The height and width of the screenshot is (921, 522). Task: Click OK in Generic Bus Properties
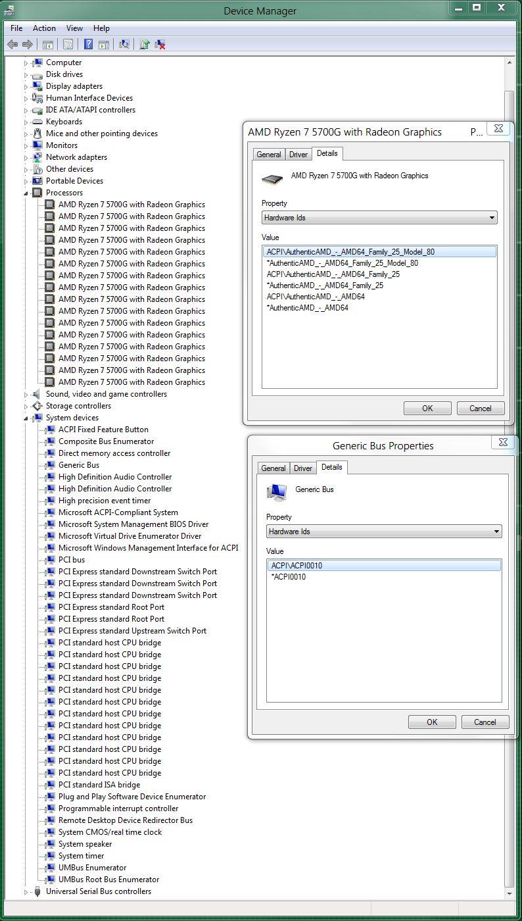click(432, 722)
